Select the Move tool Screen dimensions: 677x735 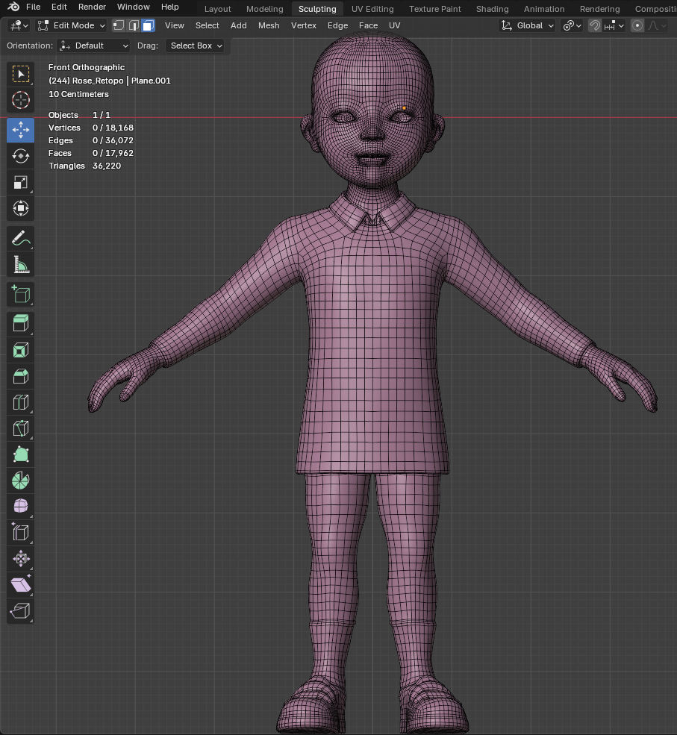[21, 130]
